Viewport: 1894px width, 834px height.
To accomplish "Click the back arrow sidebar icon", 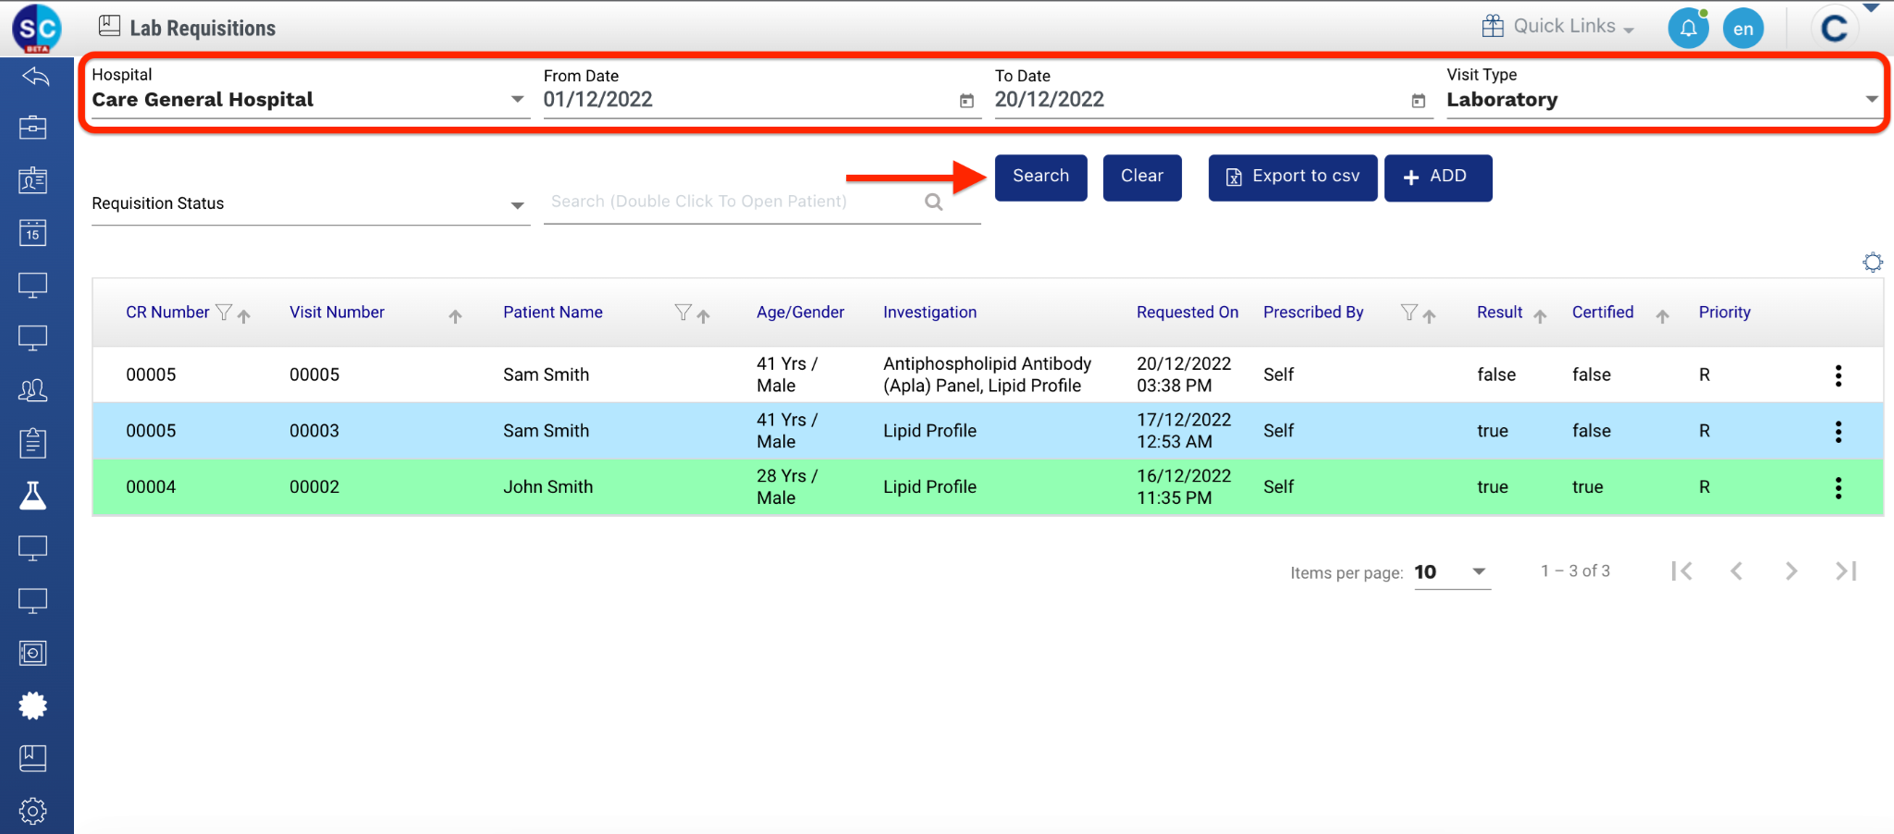I will tap(34, 77).
